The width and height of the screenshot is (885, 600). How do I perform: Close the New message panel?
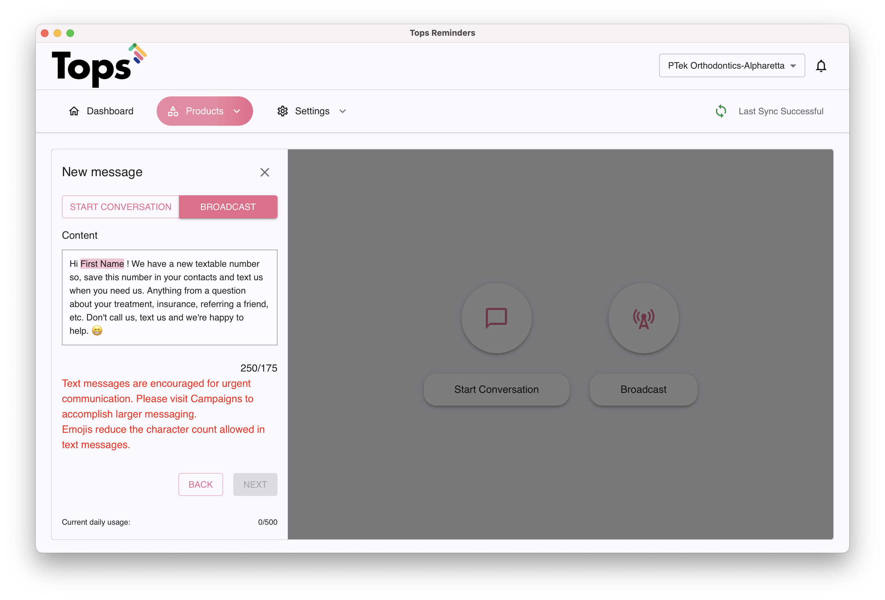265,172
